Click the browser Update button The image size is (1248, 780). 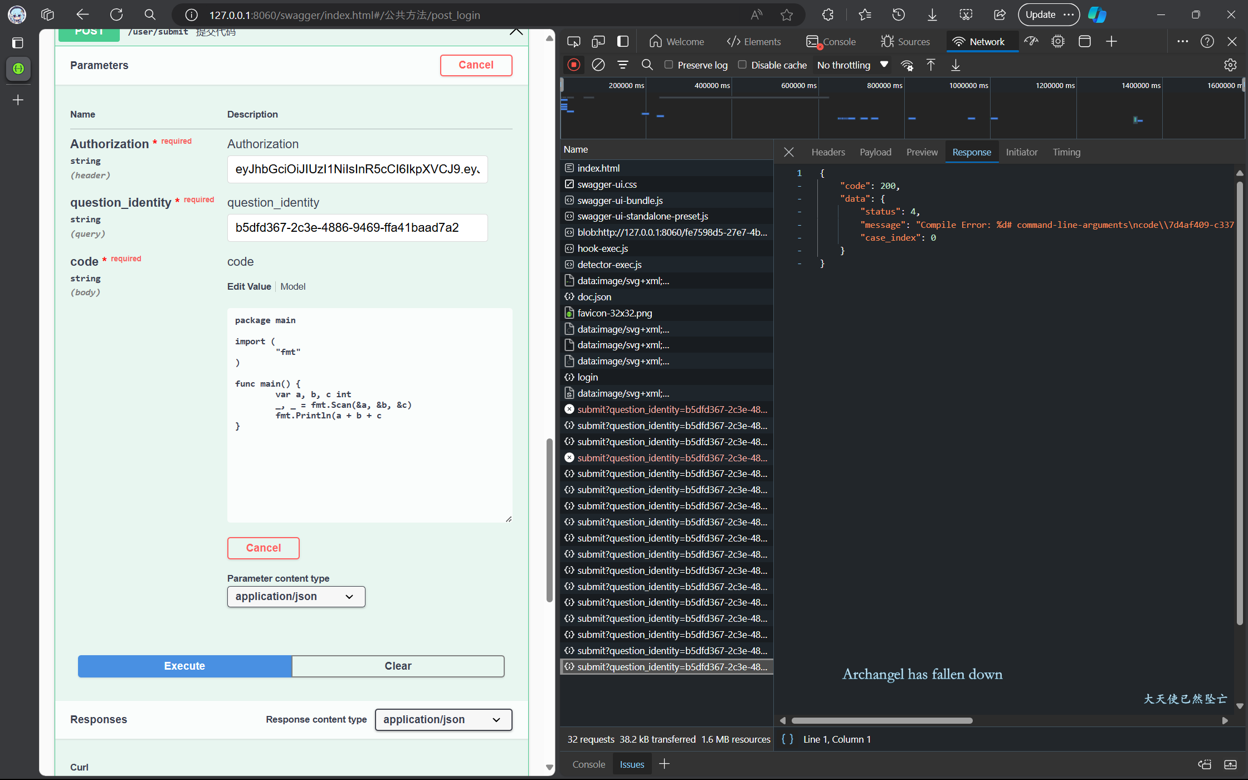(1049, 15)
